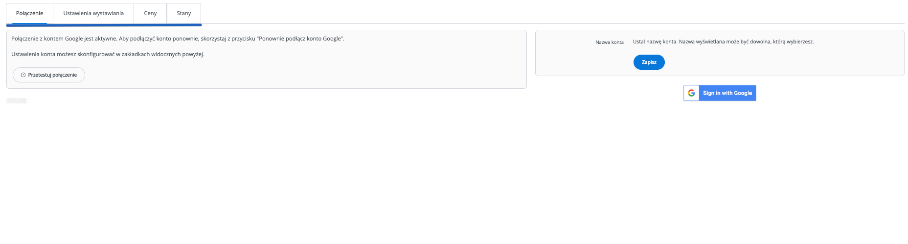Click the question mark icon in the test button
The width and height of the screenshot is (908, 244).
click(23, 75)
